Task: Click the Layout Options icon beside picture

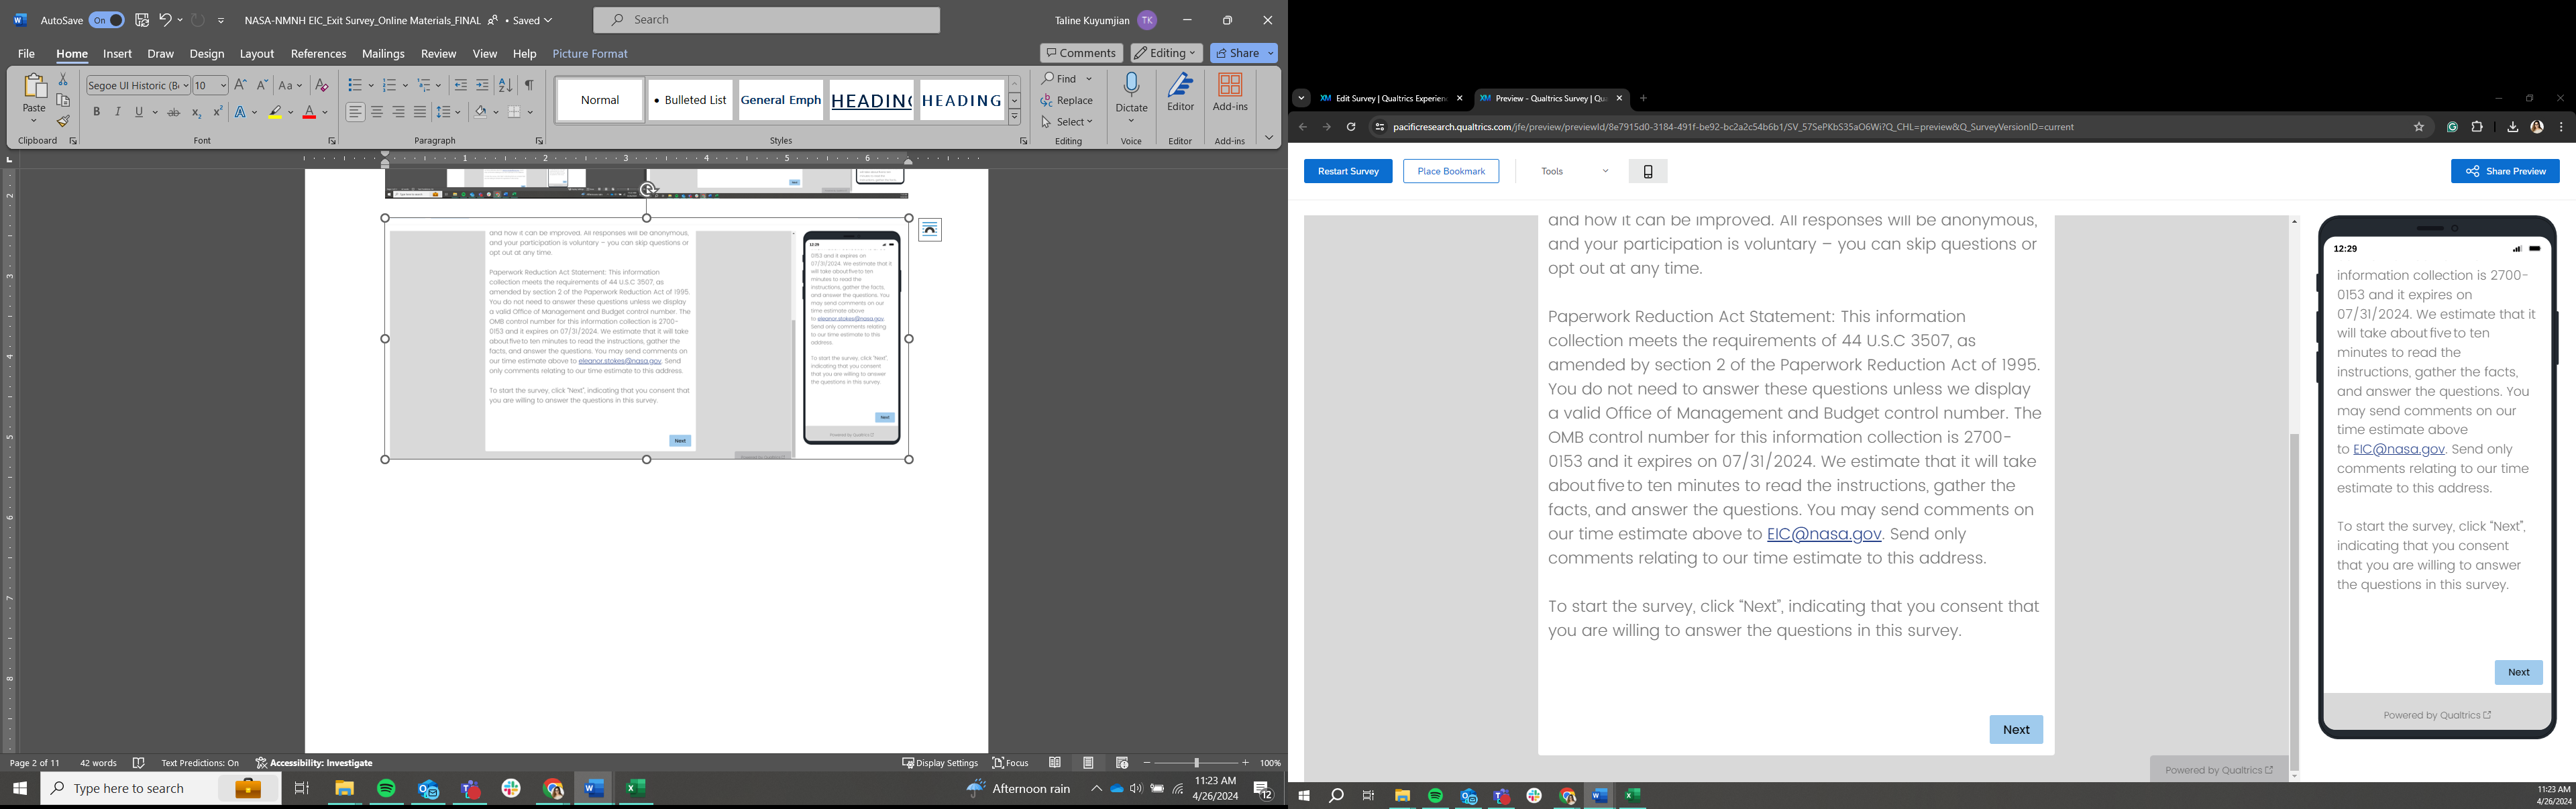Action: [x=929, y=230]
